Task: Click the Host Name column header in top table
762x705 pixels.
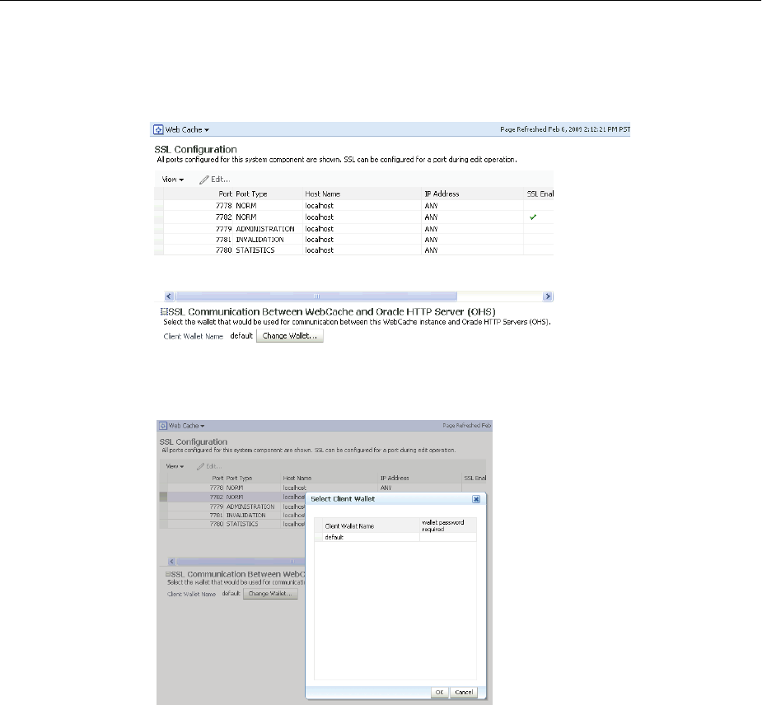Action: tap(322, 194)
